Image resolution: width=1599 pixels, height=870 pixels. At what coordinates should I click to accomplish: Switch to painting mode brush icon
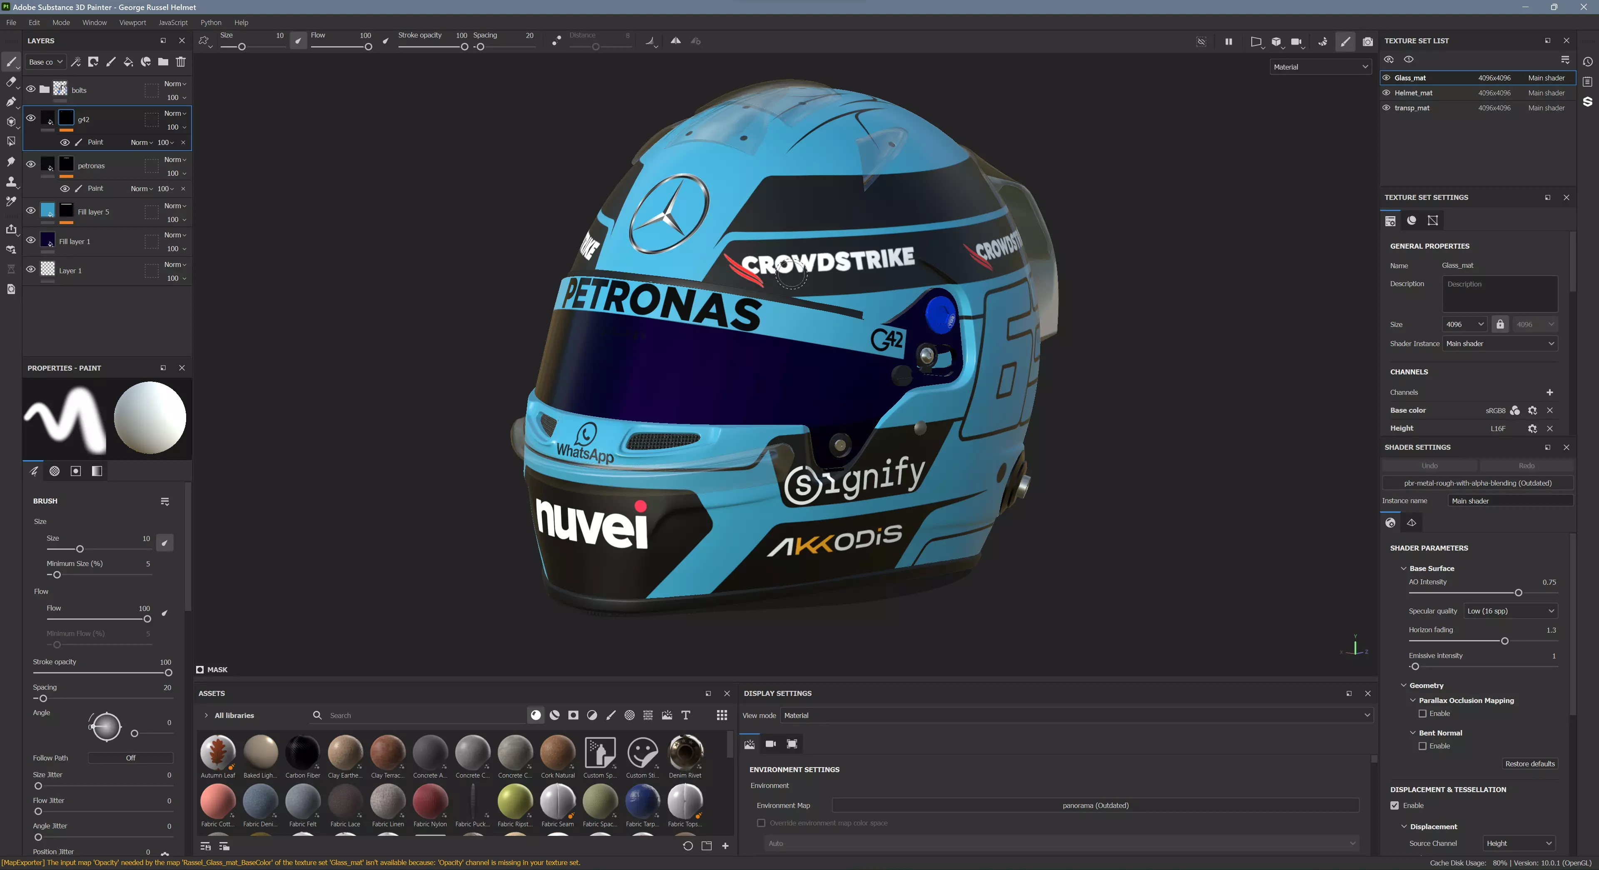(1345, 42)
